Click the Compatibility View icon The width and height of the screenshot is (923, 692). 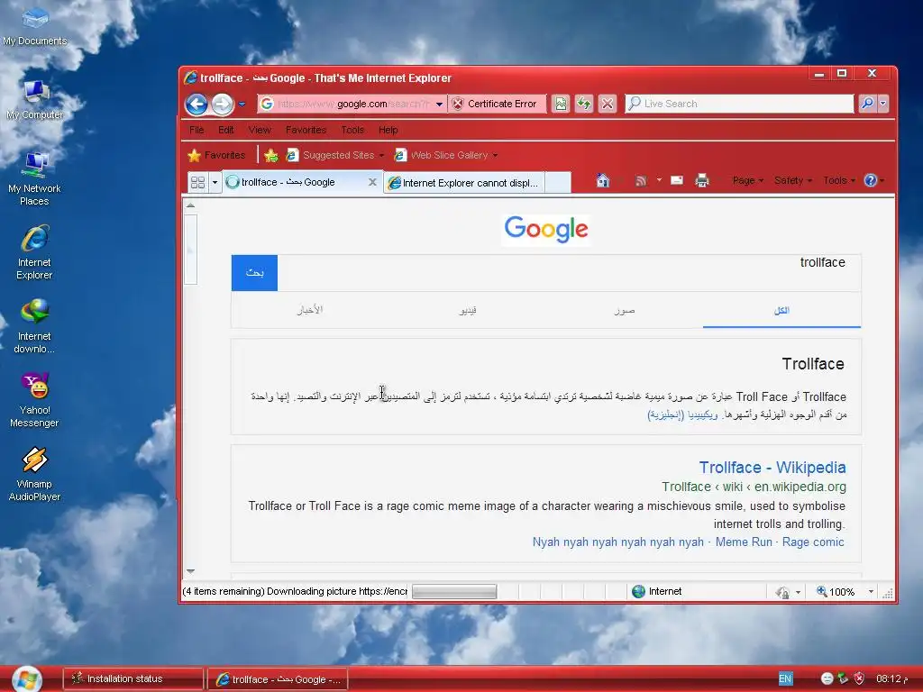[x=561, y=105]
